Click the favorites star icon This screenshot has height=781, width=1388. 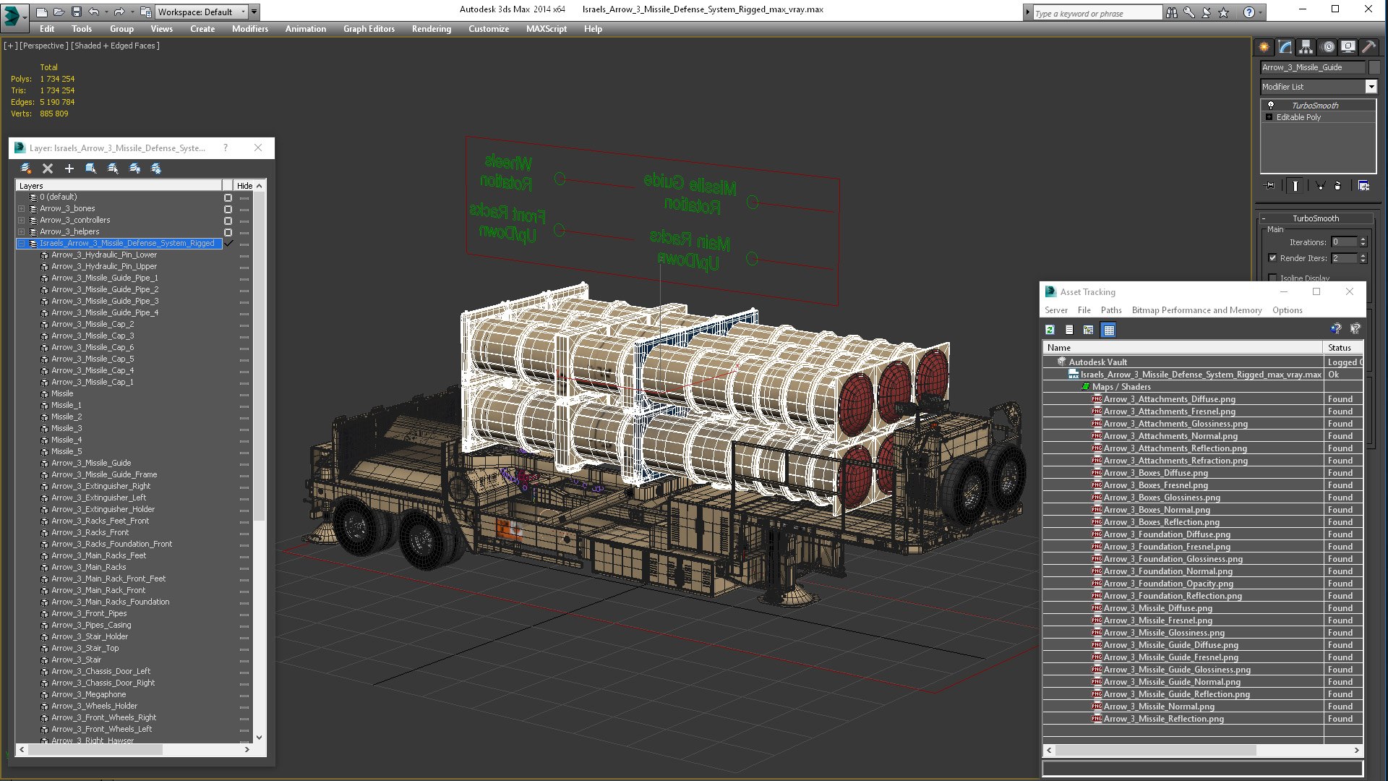click(1223, 13)
